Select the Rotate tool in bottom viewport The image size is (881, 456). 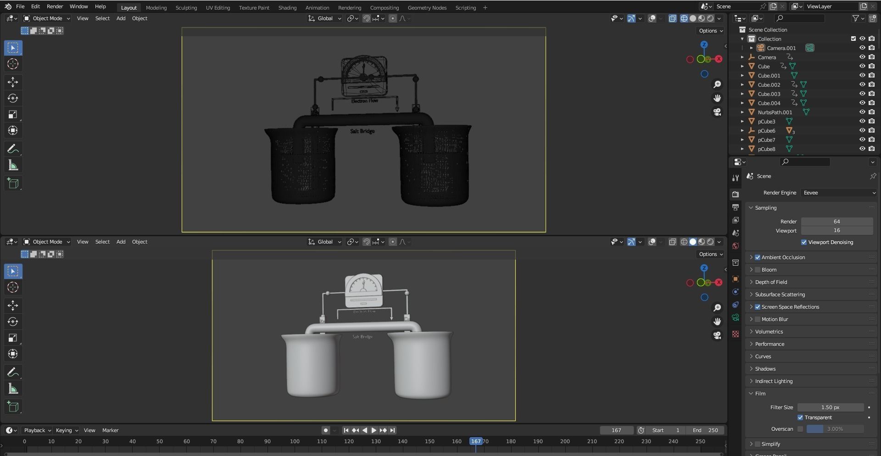tap(13, 322)
